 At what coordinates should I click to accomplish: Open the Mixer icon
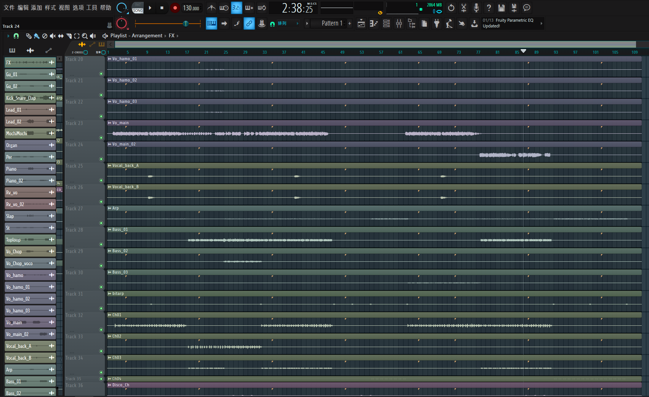point(399,24)
